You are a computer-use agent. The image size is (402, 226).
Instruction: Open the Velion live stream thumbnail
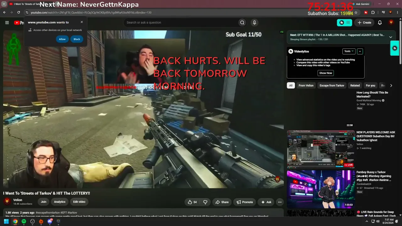(x=321, y=149)
